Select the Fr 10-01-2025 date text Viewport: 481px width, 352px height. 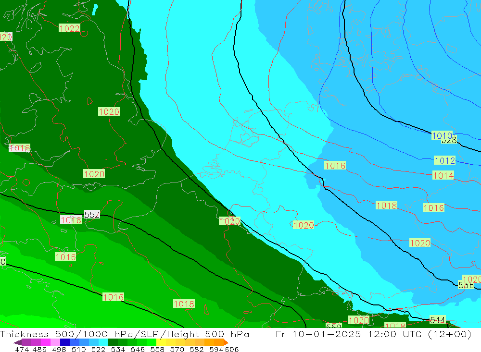point(318,334)
